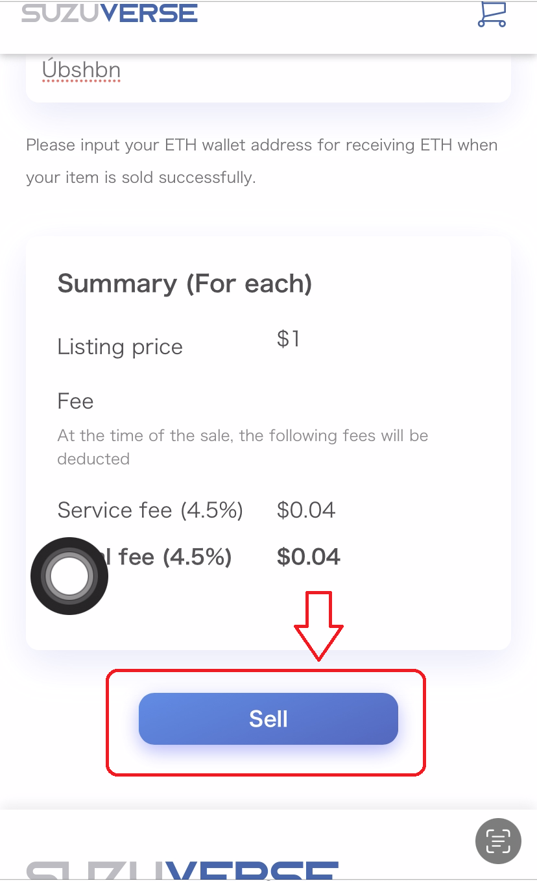
Task: Tap the scan icon in bottom corner
Action: point(498,841)
